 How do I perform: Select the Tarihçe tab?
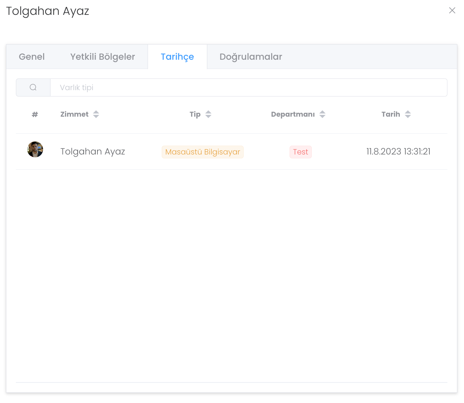click(x=177, y=57)
